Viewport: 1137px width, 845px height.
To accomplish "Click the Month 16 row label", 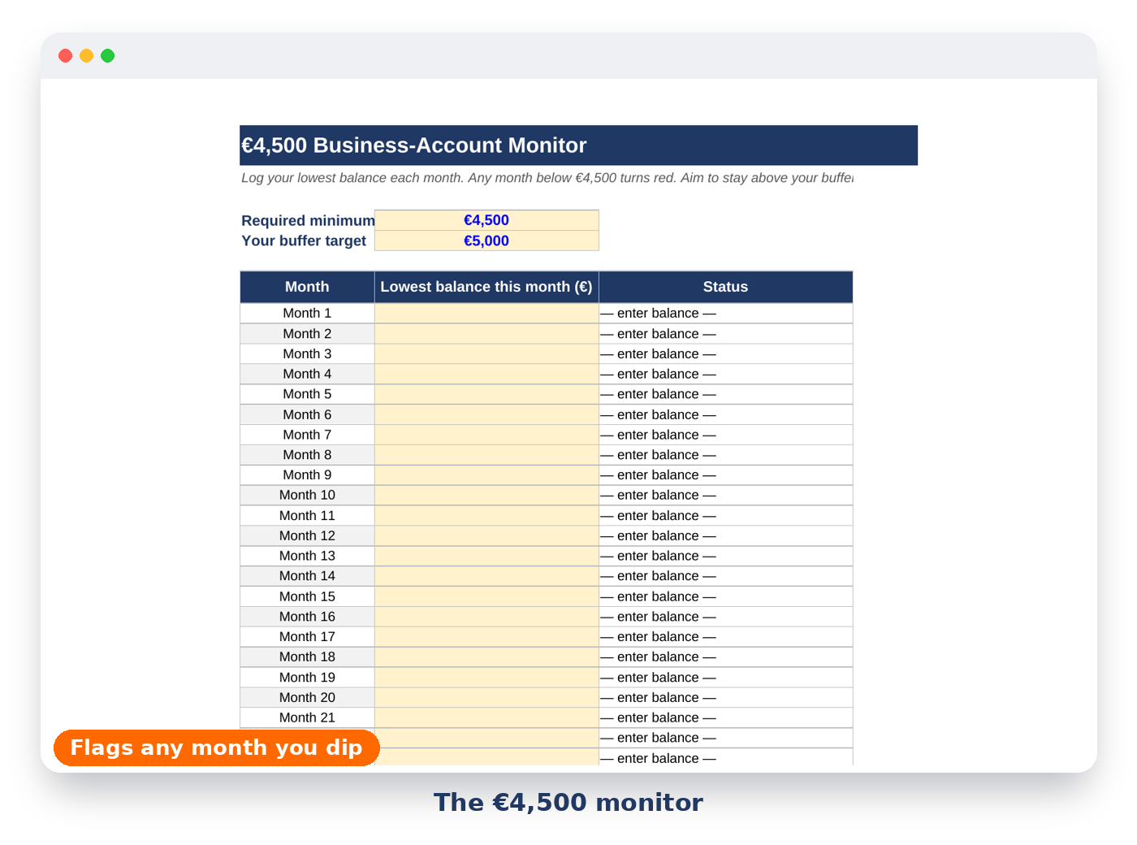I will click(307, 617).
